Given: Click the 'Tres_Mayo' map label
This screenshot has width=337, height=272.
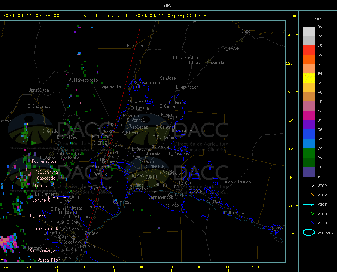Looking at the screenshot, I should (x=136, y=101).
